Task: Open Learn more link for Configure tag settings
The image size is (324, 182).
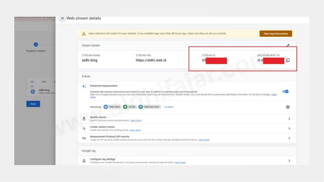Action: (x=180, y=163)
